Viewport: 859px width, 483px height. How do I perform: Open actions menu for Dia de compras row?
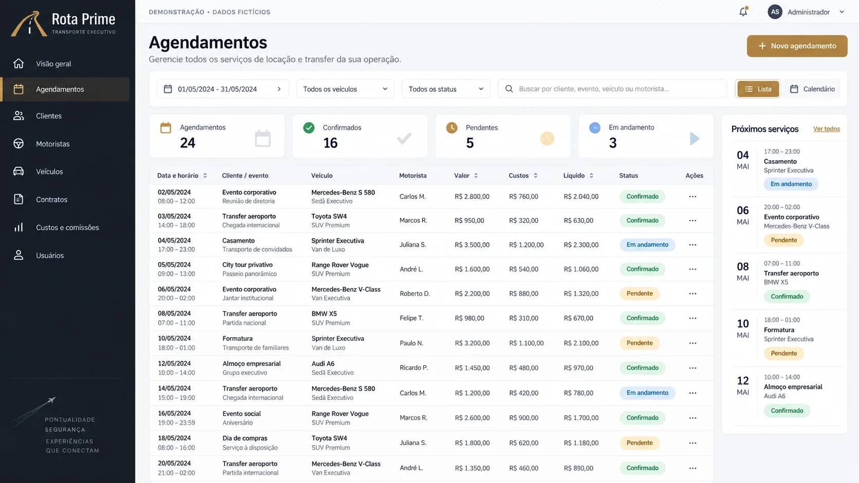coord(693,443)
